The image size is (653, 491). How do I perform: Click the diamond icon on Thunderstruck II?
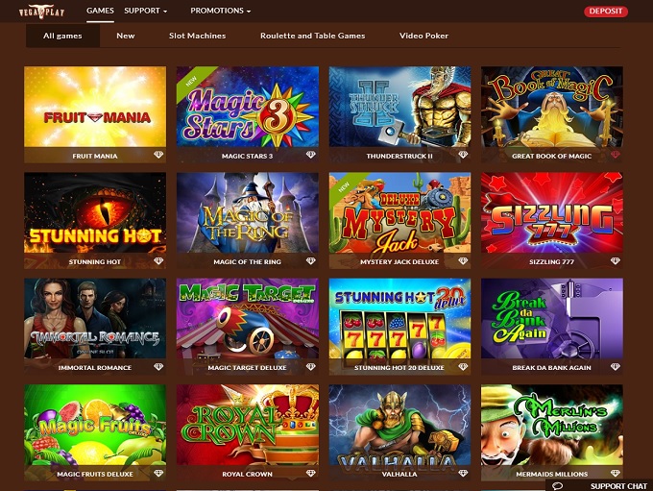463,155
